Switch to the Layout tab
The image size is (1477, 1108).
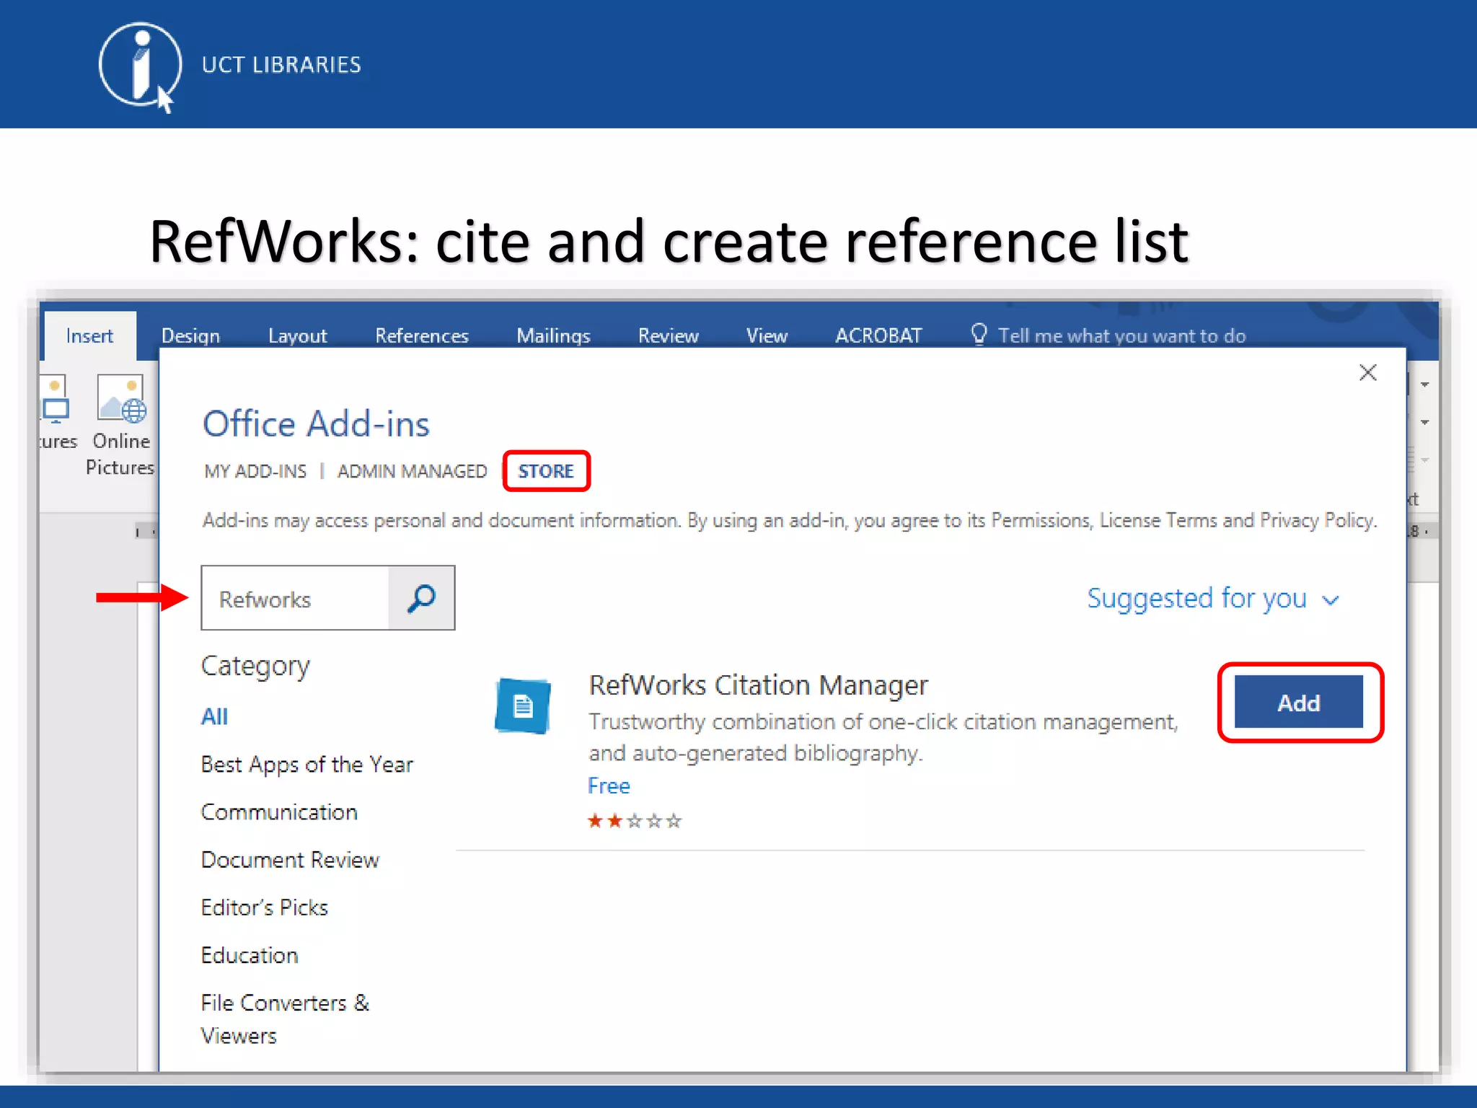pyautogui.click(x=297, y=335)
